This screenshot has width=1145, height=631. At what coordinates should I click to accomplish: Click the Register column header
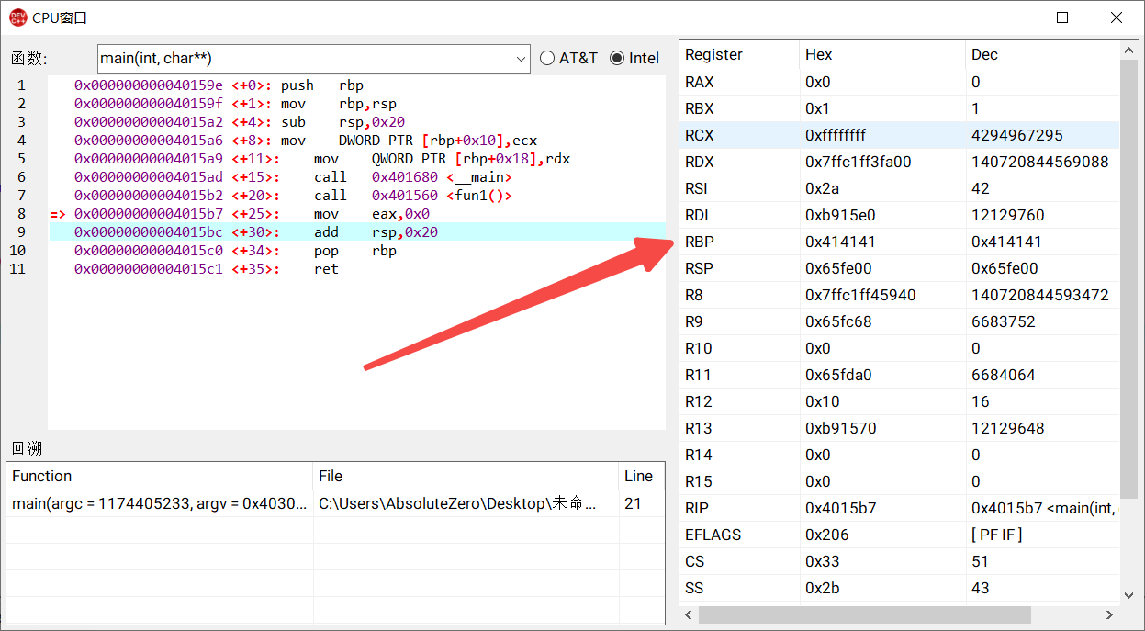click(x=740, y=54)
